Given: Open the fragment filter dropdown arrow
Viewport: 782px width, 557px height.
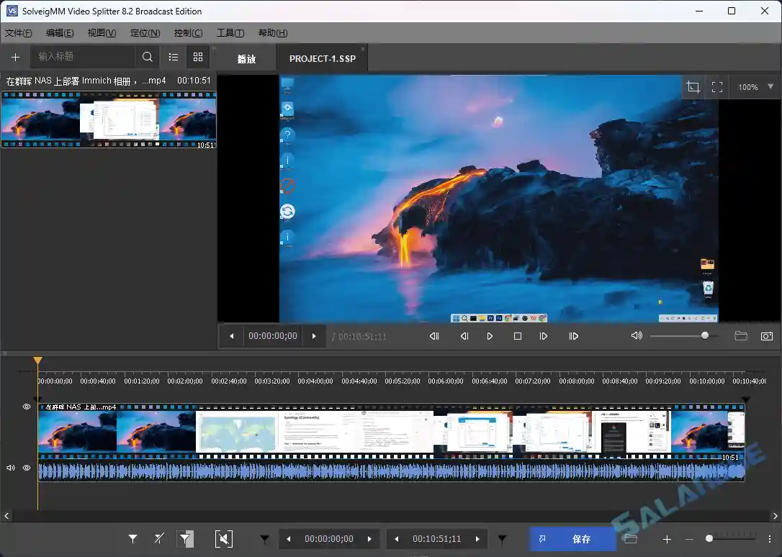Looking at the screenshot, I should coord(264,538).
